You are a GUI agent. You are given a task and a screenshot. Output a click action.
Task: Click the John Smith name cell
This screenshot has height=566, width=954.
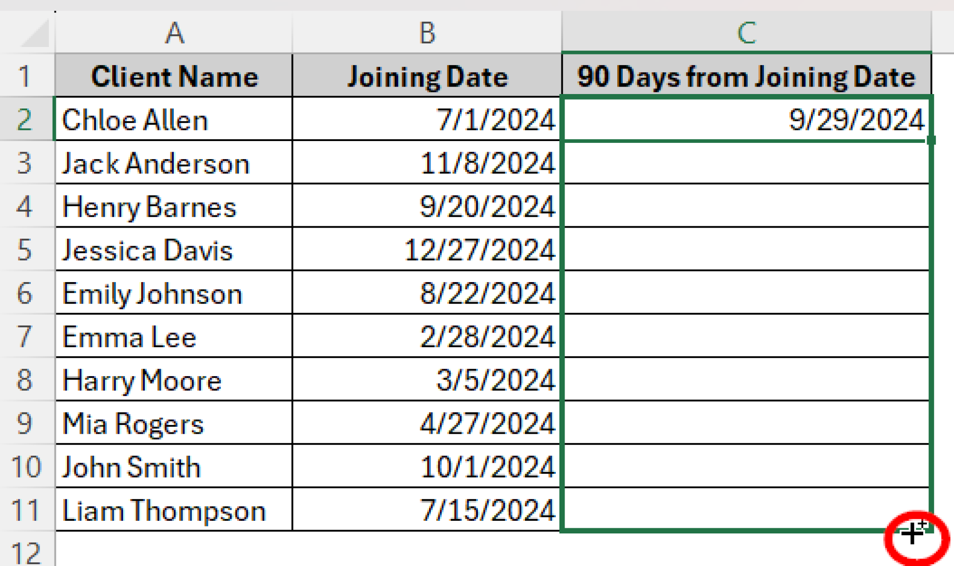[x=174, y=467]
